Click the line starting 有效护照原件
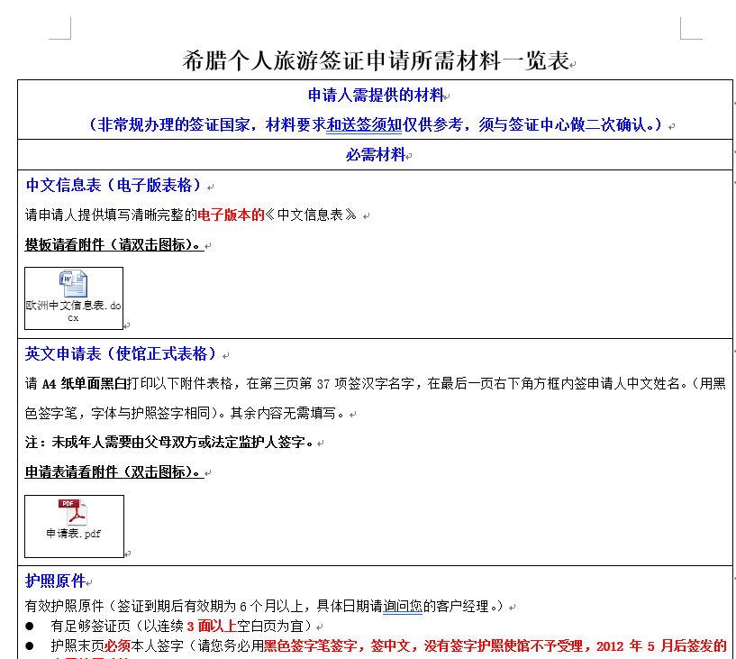Screen dimensions: 736x659 coord(265,607)
